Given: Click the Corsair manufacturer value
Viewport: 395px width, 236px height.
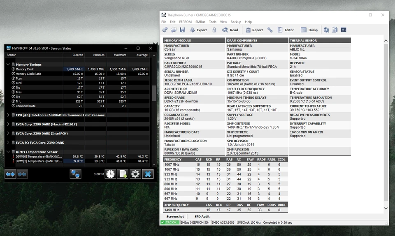Looking at the screenshot, I should coord(170,50).
